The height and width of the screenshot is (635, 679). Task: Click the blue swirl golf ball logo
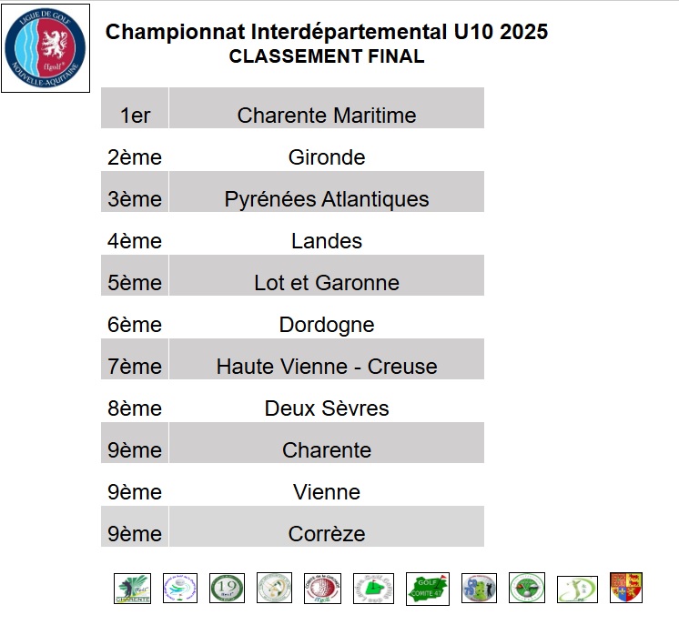pyautogui.click(x=180, y=588)
